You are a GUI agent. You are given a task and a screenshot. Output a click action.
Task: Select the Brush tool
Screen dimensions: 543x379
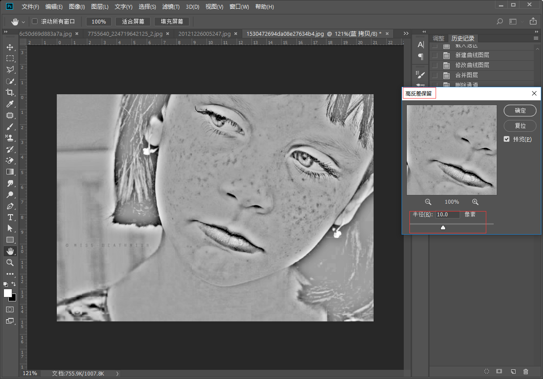pos(10,126)
